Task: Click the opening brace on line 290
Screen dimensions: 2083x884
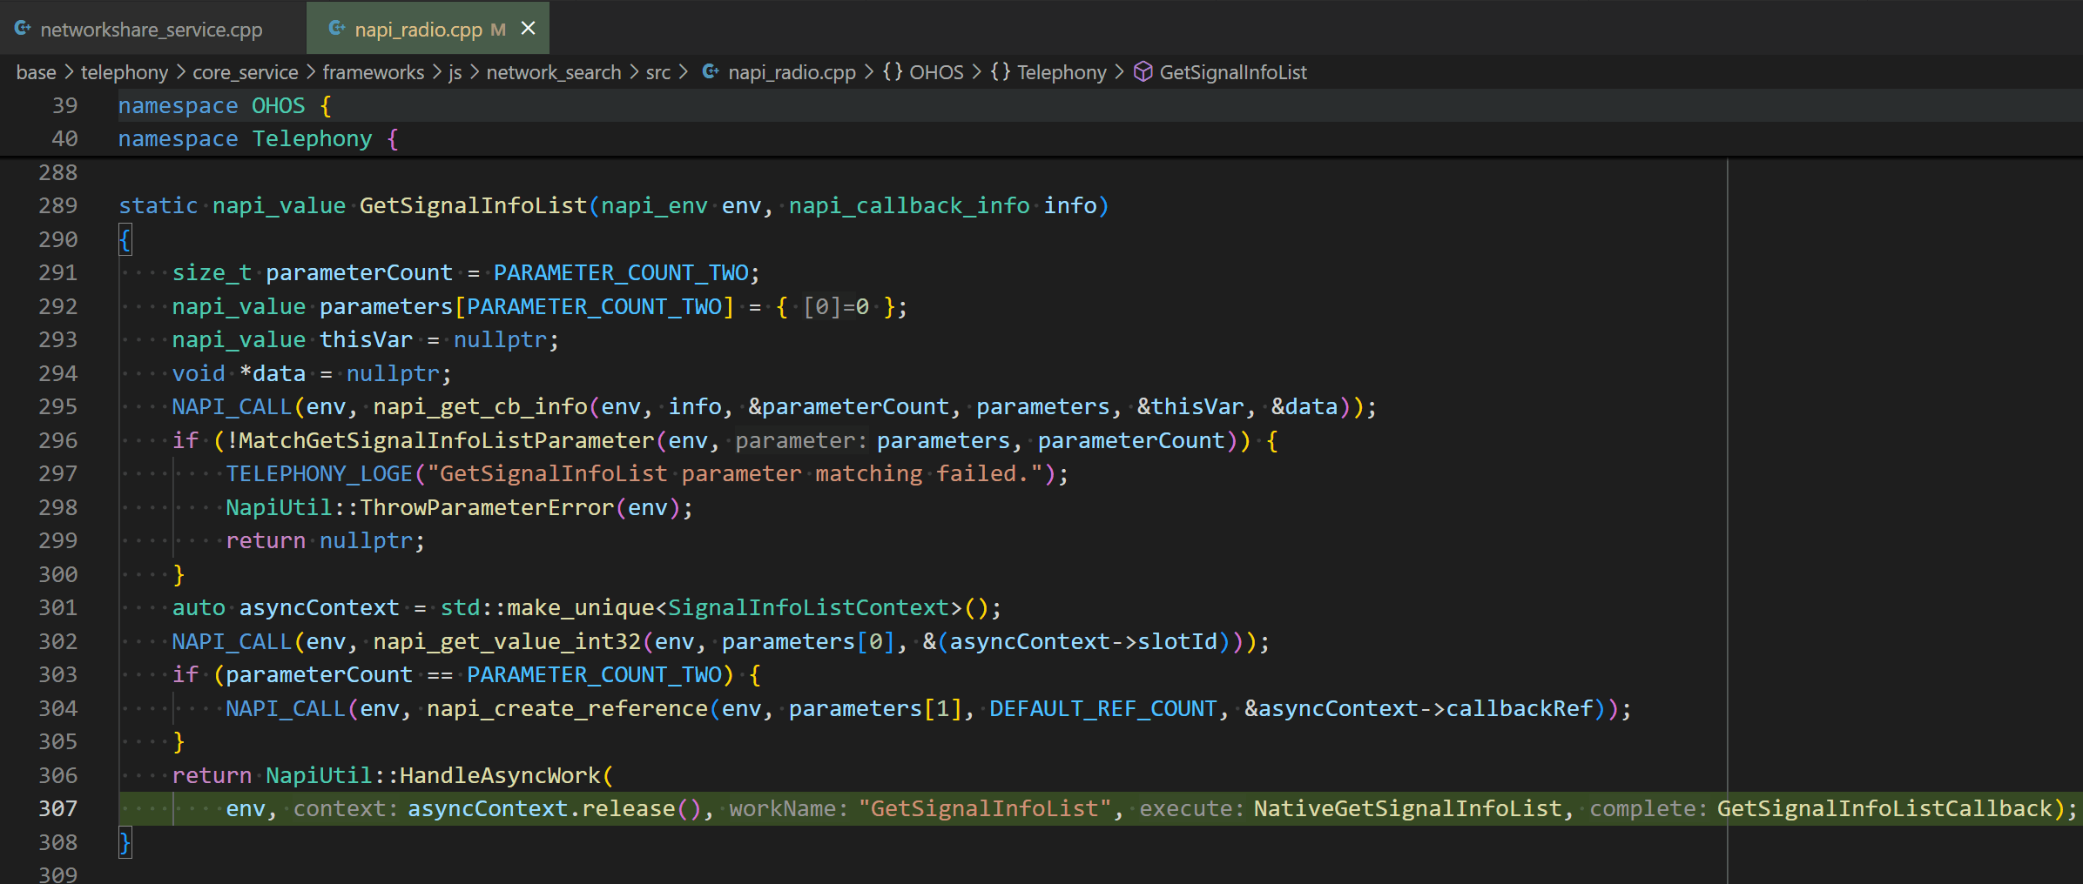Action: point(125,240)
